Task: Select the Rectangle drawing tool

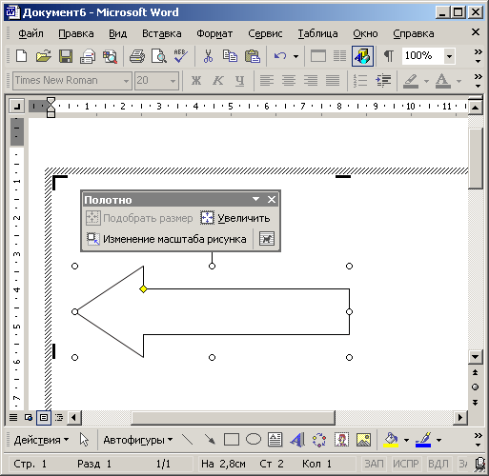Action: pyautogui.click(x=232, y=440)
